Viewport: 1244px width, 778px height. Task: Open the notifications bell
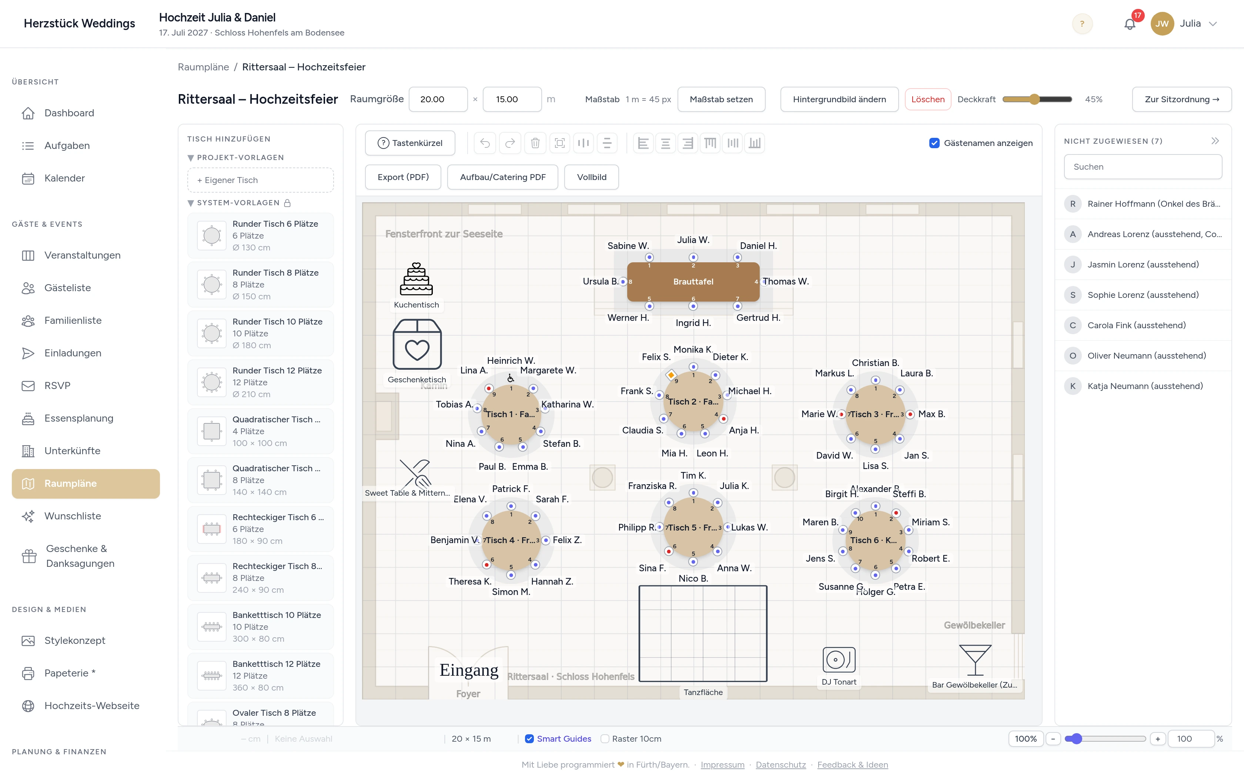coord(1129,24)
